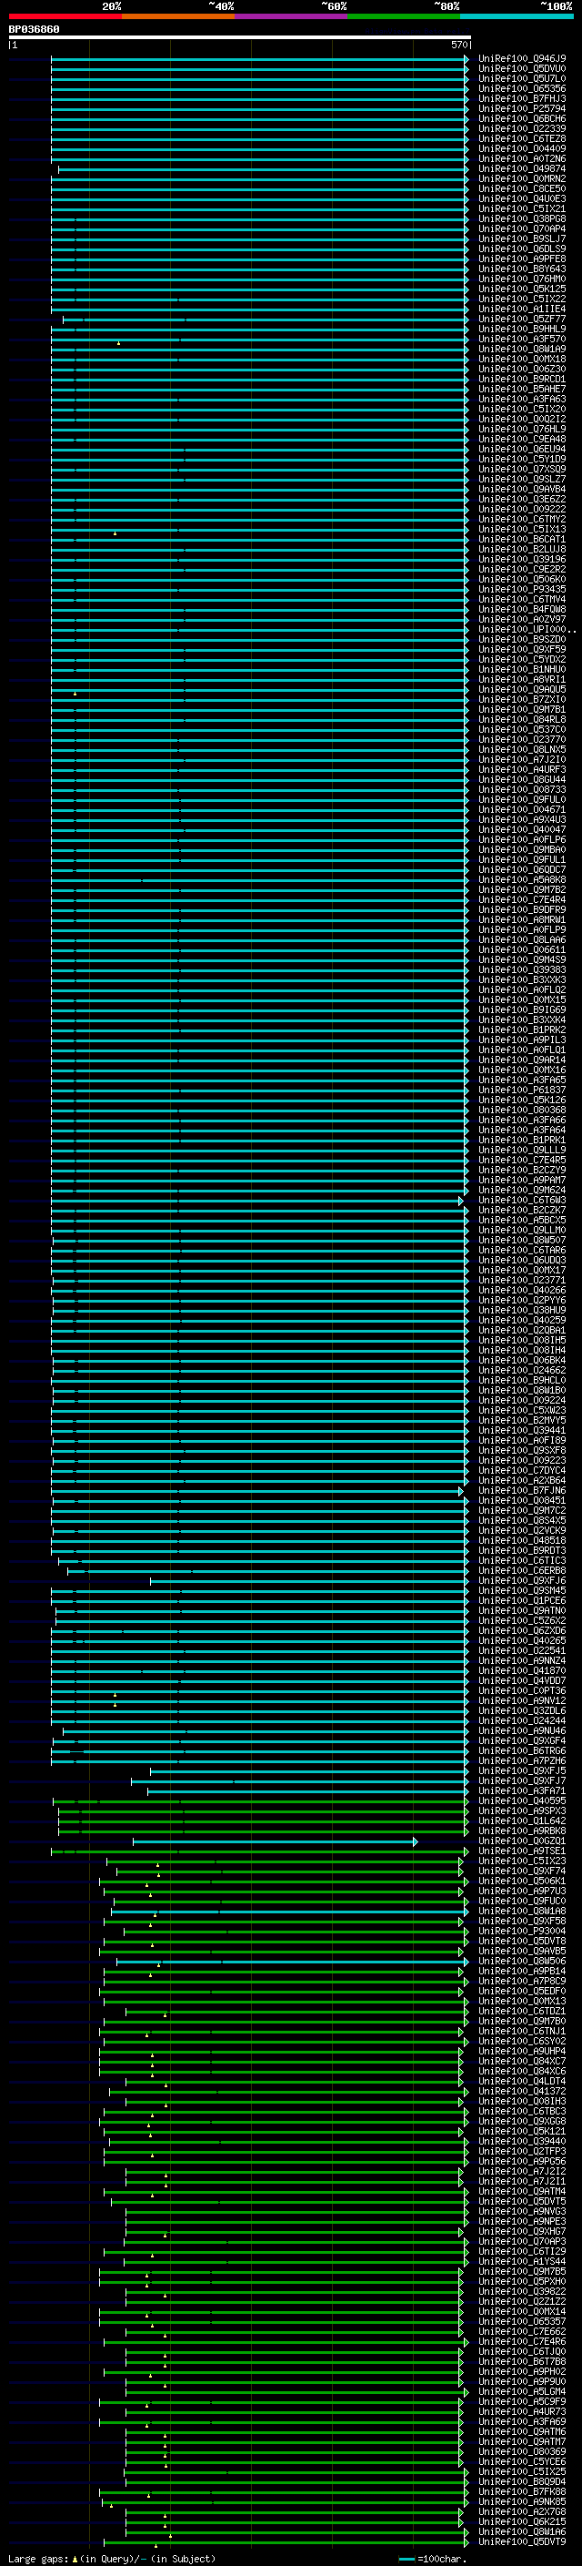Screen dimensions: 582x2566
Task: Click the UniRef100_Q5K125 label
Action: click(x=522, y=289)
